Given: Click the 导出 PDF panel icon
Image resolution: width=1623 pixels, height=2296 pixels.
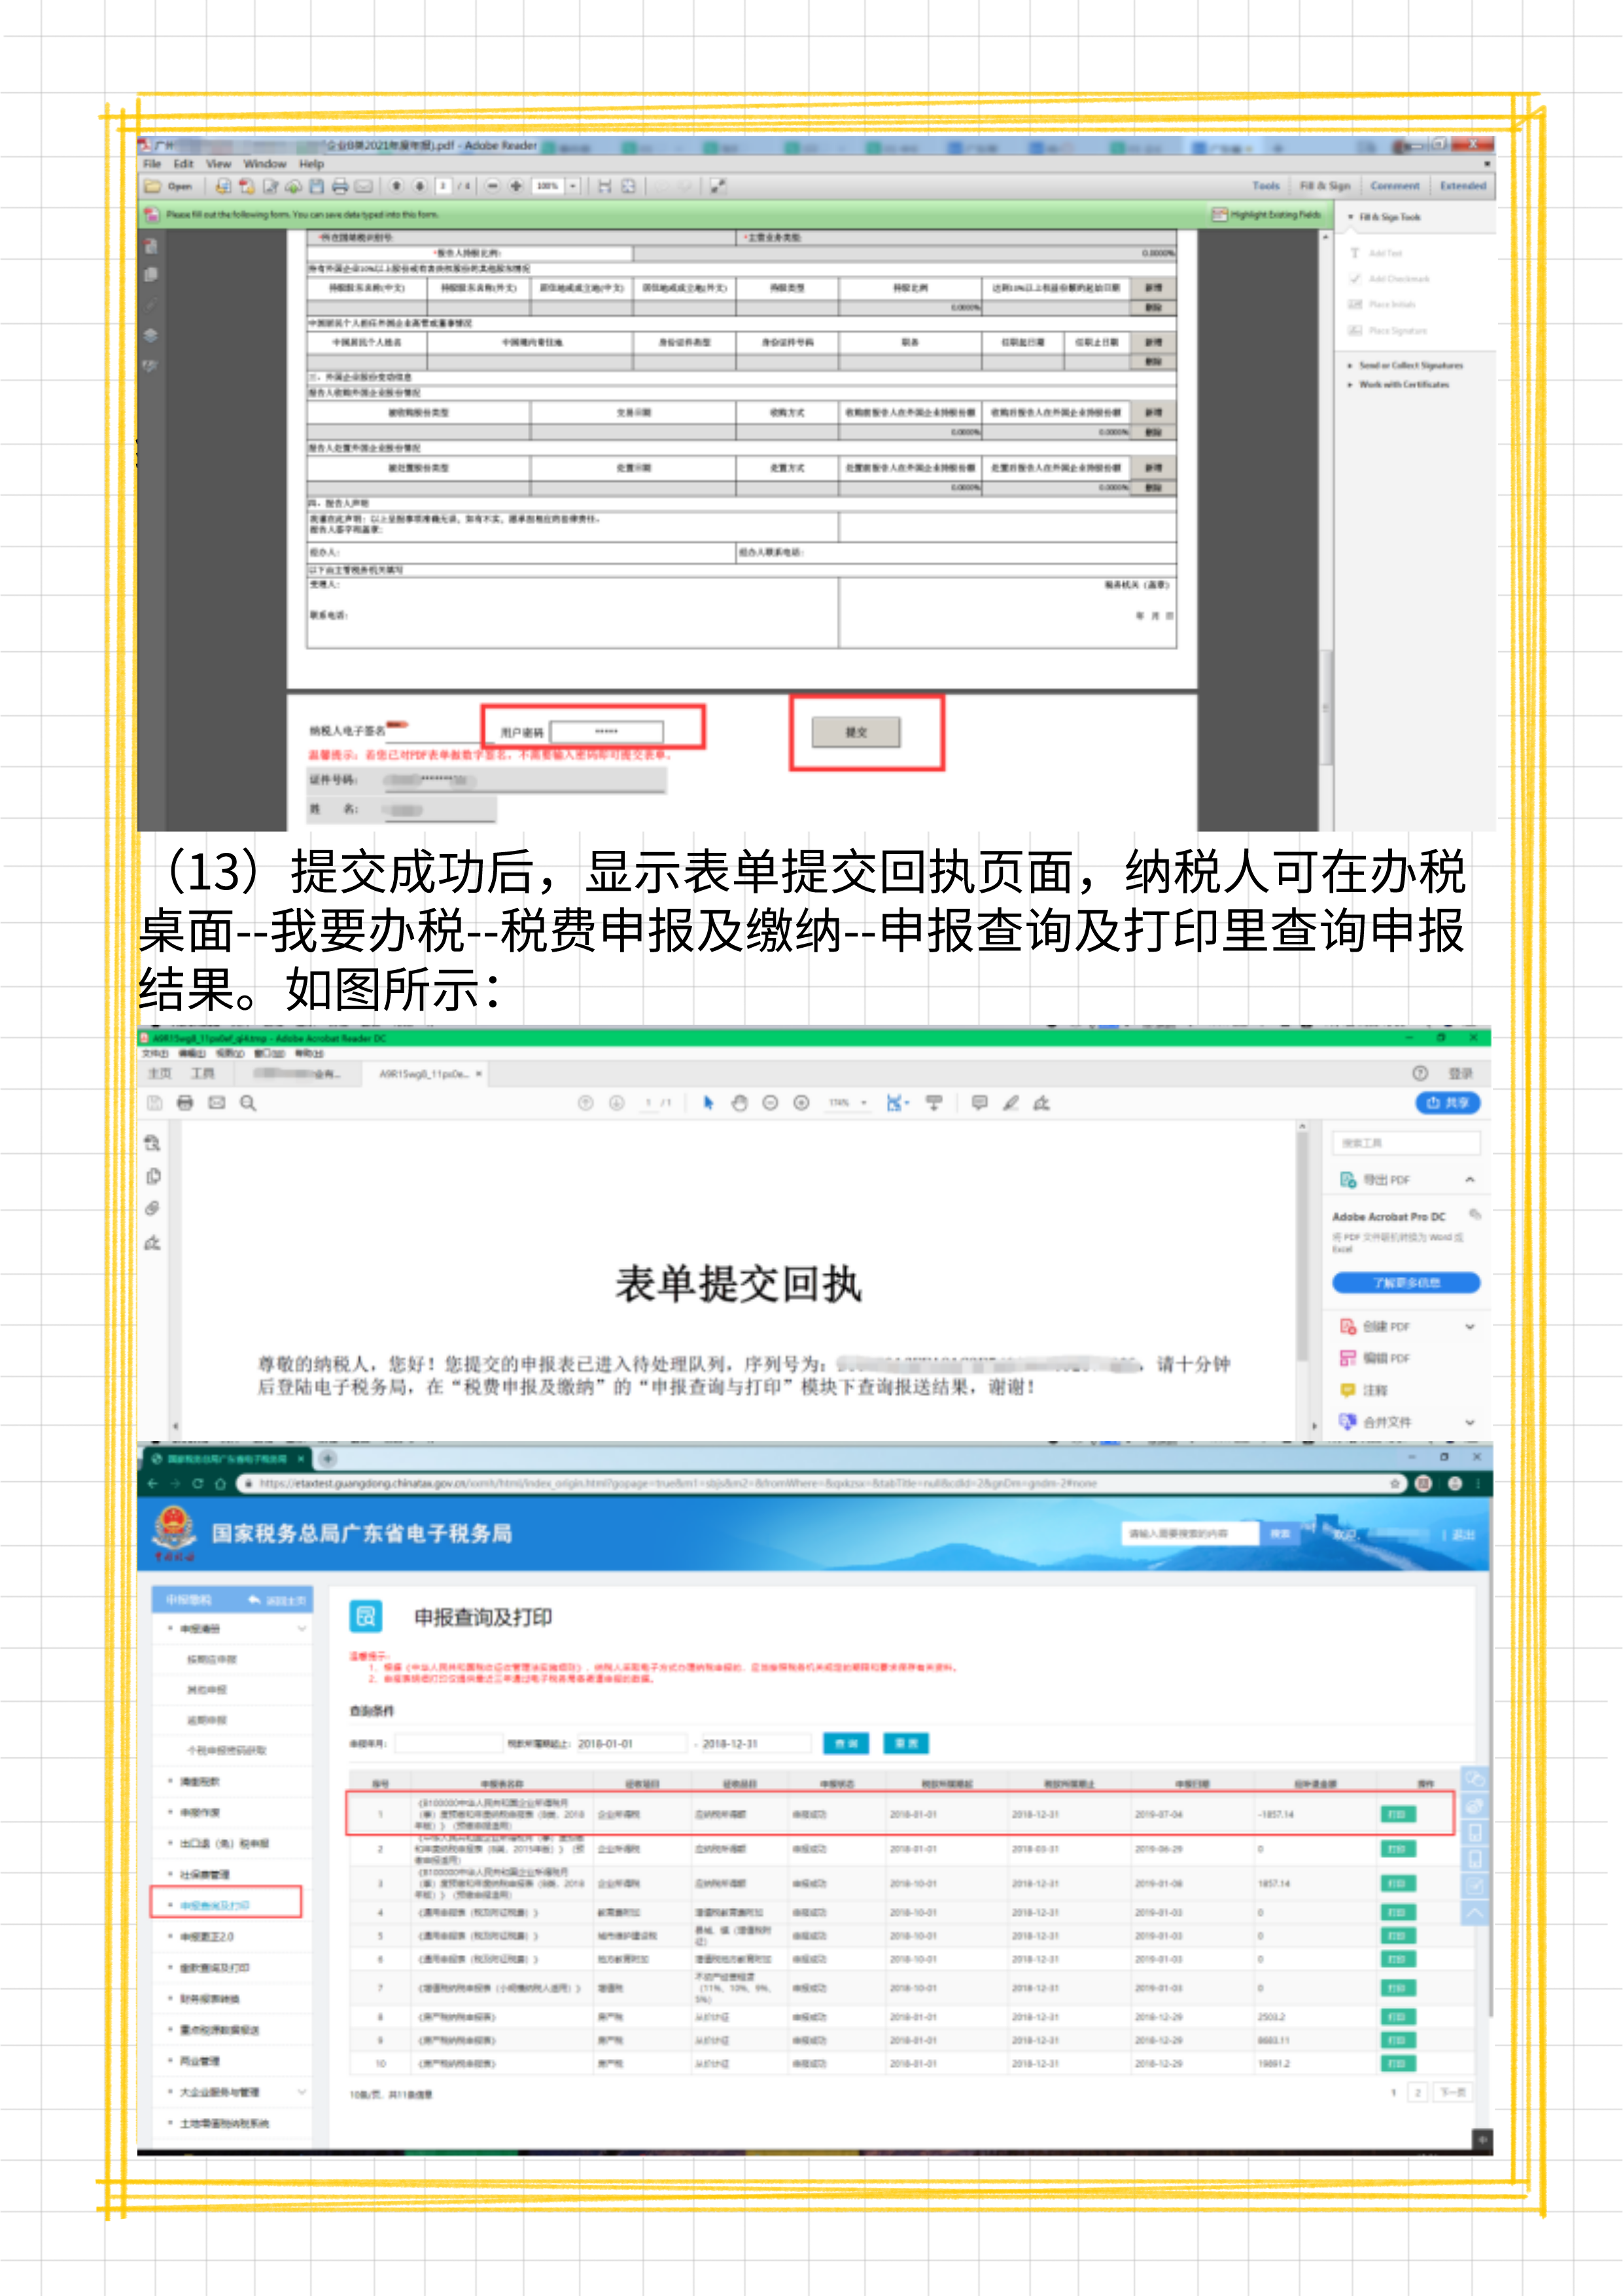Looking at the screenshot, I should coord(1348,1180).
